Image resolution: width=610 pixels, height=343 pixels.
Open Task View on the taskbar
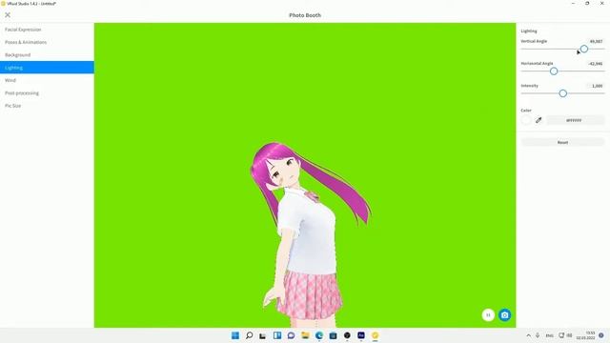pos(263,335)
